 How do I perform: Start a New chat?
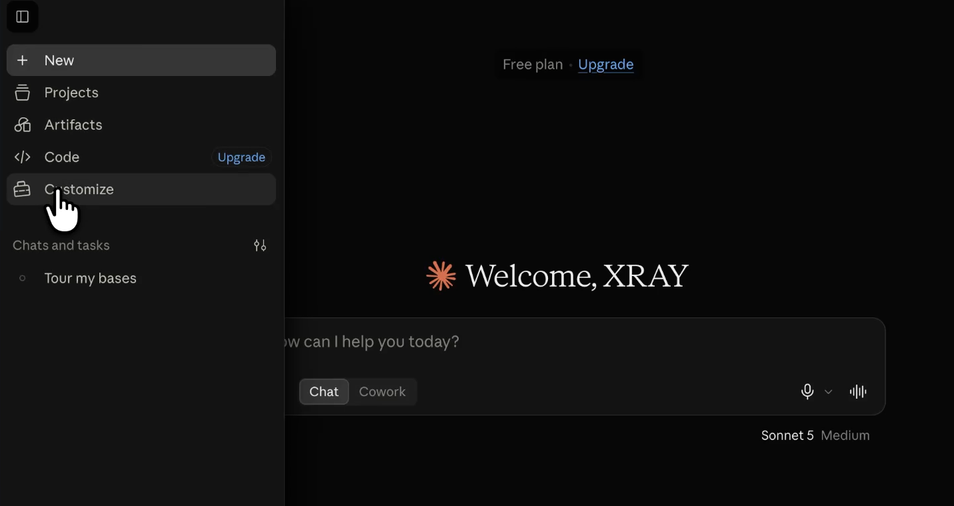[x=141, y=61]
